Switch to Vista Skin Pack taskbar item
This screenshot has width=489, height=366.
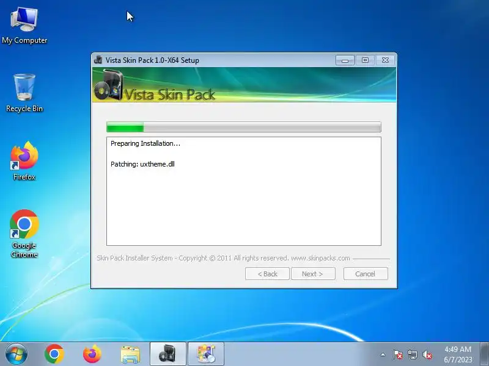coord(167,354)
